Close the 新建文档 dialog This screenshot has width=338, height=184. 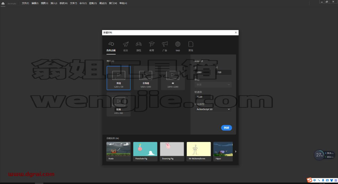coord(236,32)
